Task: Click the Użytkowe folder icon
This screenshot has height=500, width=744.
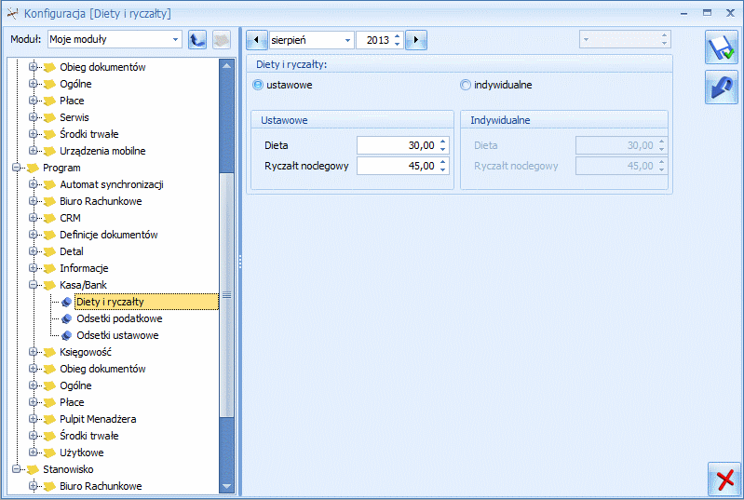Action: coord(49,453)
